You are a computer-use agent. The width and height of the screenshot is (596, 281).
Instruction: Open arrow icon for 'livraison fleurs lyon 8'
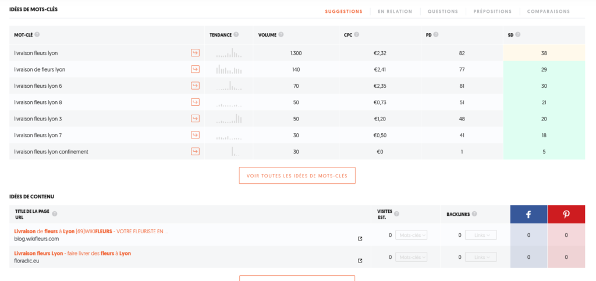pos(195,102)
